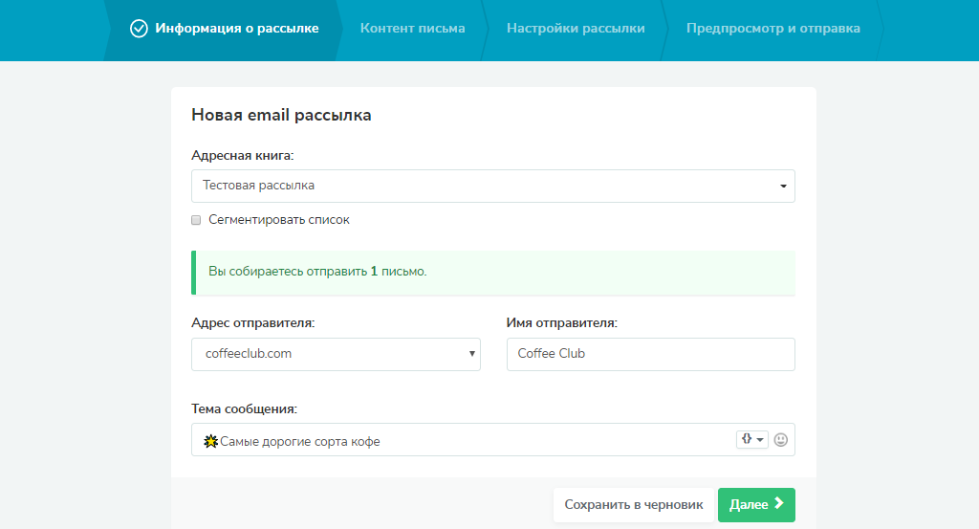The image size is (979, 529).
Task: Click the Далее button
Action: [756, 505]
